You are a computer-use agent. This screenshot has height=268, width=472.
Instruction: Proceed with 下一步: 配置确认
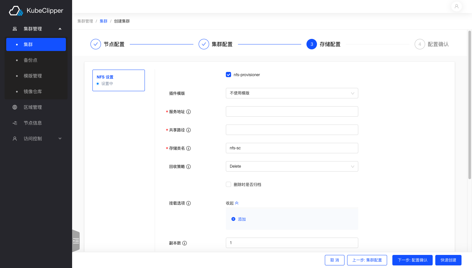tap(412, 260)
